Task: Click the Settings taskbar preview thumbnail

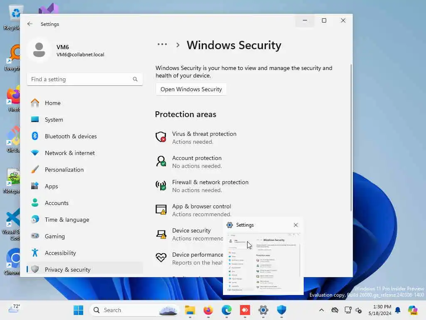Action: pos(263,262)
